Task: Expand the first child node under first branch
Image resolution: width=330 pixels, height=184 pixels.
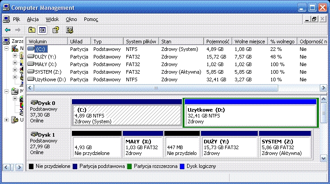Action: [x=15, y=55]
